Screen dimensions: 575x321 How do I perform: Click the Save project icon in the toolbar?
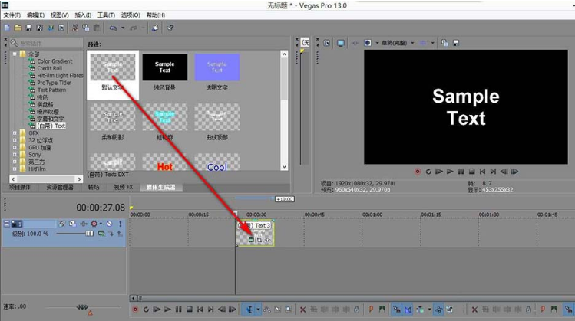pyautogui.click(x=28, y=28)
